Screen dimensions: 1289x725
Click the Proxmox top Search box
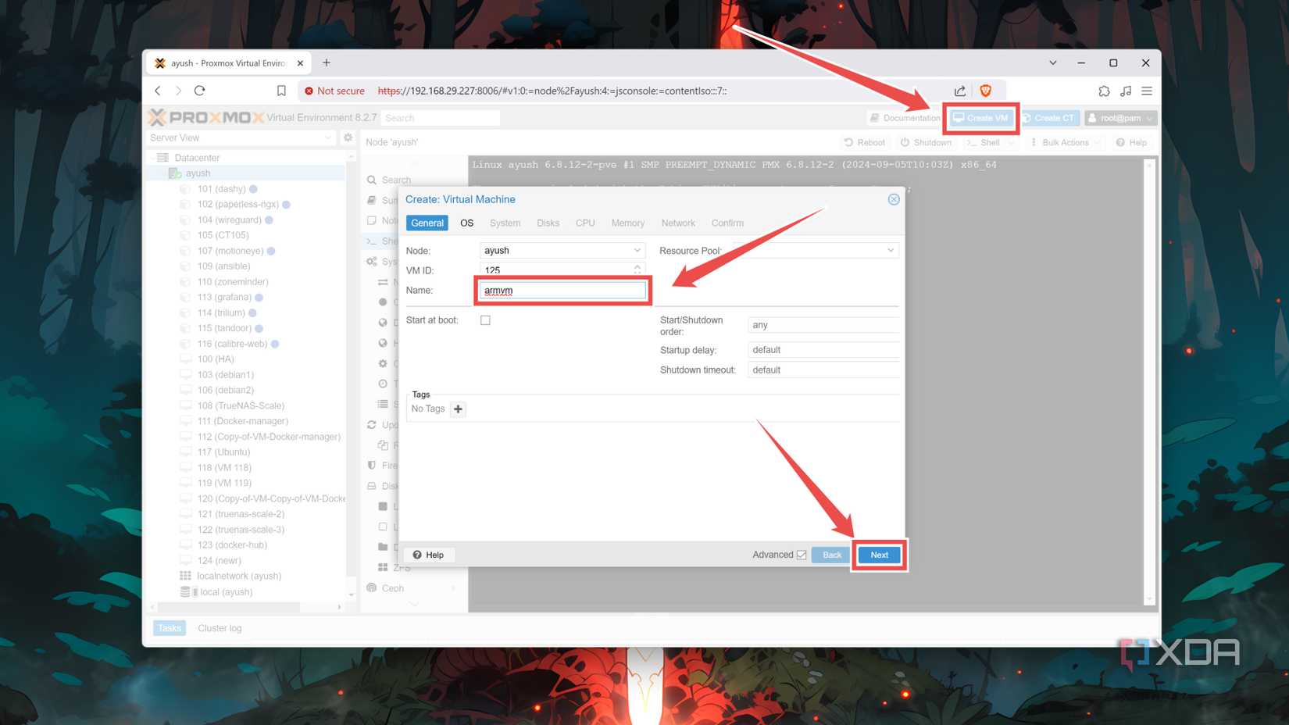(x=441, y=118)
